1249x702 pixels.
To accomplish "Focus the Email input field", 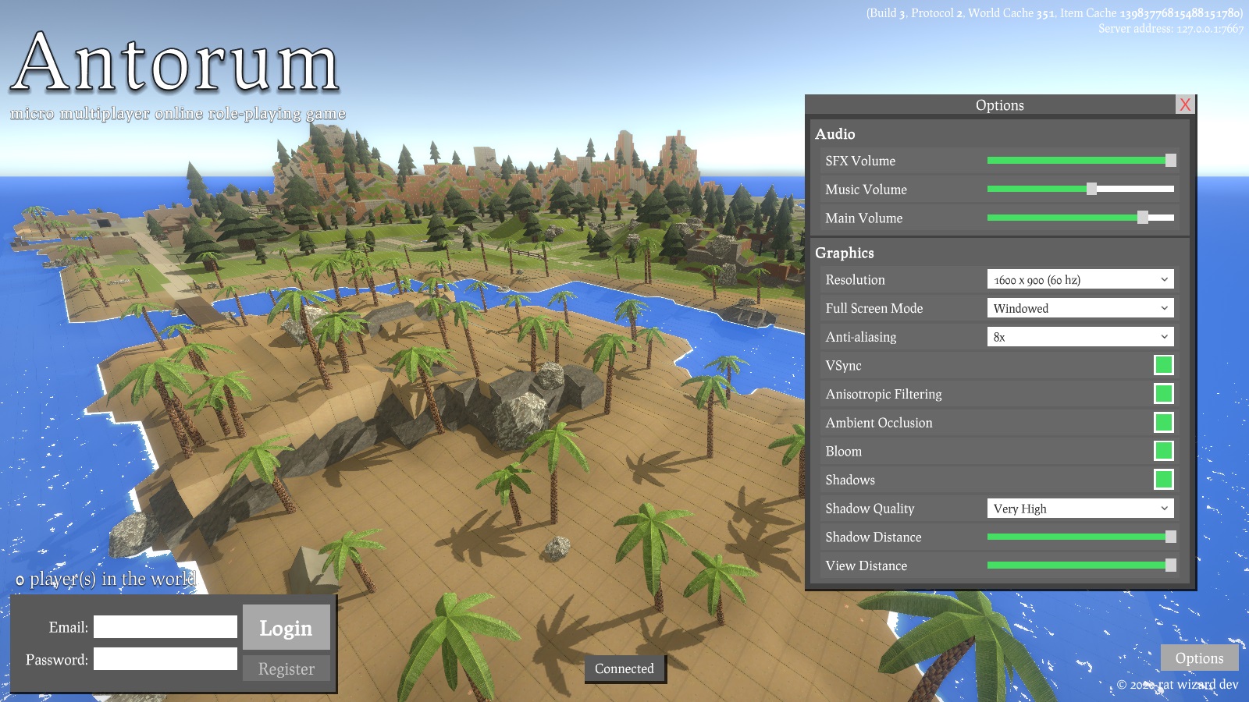I will (165, 627).
